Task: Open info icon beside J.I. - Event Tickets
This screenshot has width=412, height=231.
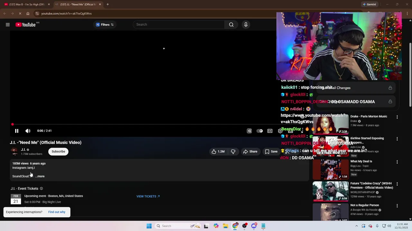Action: point(41,189)
